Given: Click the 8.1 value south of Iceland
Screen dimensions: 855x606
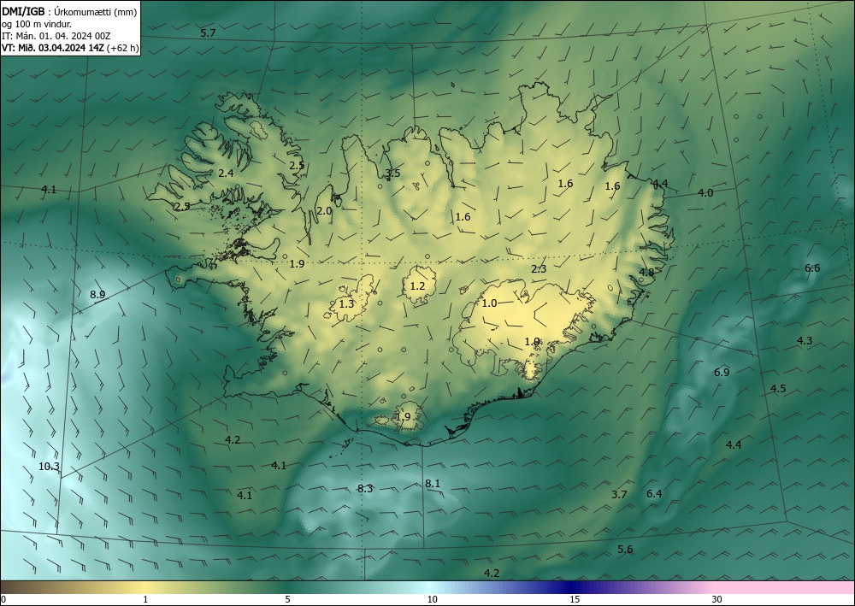Looking at the screenshot, I should [x=433, y=484].
